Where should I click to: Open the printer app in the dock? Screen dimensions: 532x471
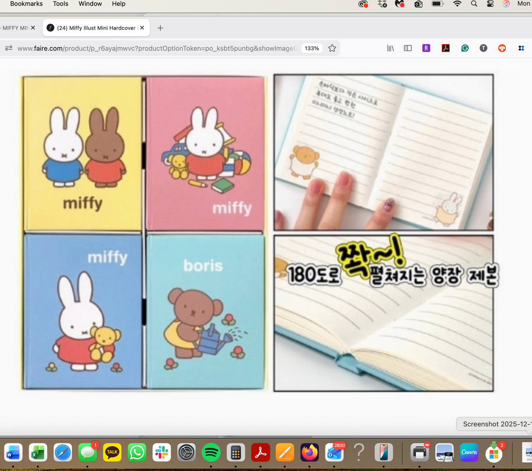(x=420, y=453)
